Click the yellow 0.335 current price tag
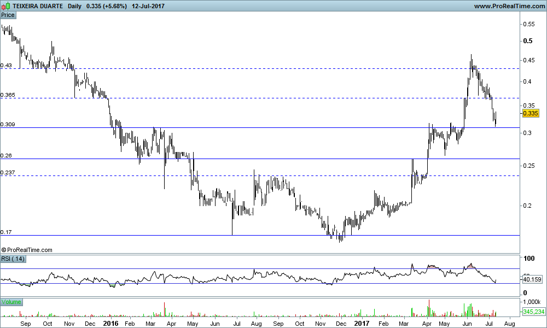This screenshot has width=547, height=328. point(531,113)
